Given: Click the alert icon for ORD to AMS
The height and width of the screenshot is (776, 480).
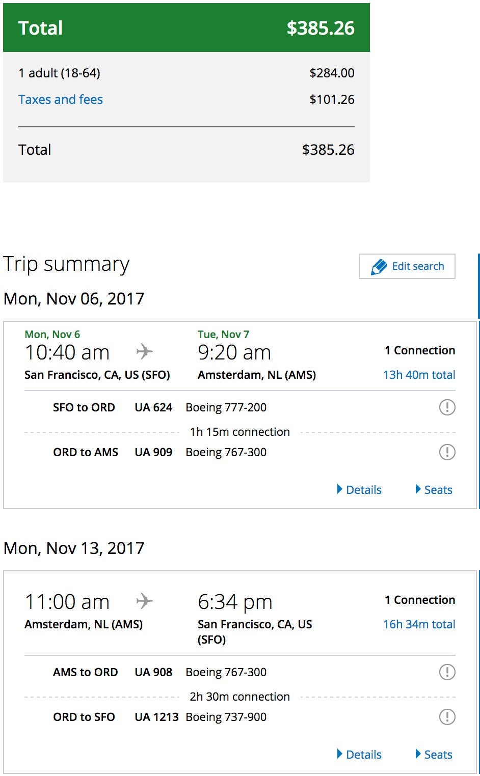Looking at the screenshot, I should pos(447,452).
